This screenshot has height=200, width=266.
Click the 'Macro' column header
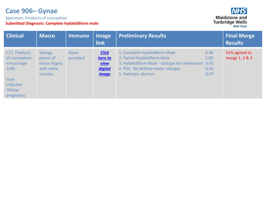pos(51,39)
